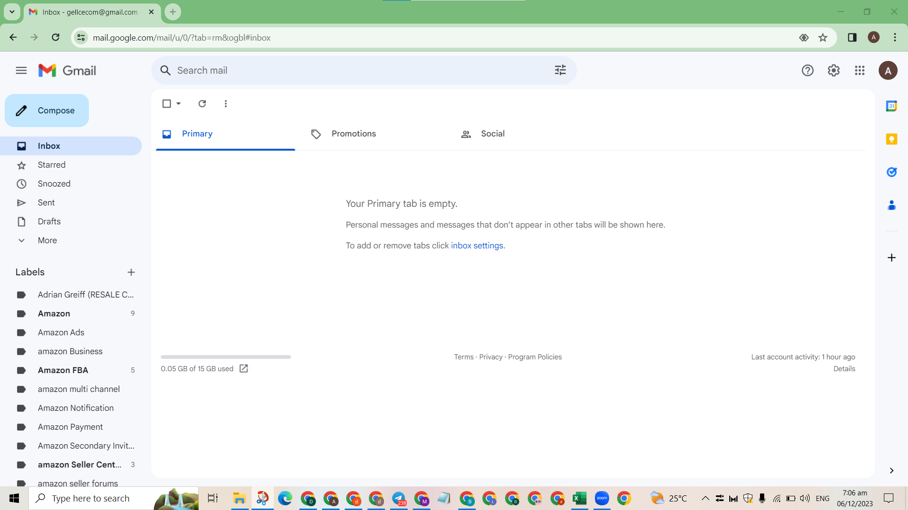Open the Amazon Notification label
The width and height of the screenshot is (908, 510).
[71, 408]
